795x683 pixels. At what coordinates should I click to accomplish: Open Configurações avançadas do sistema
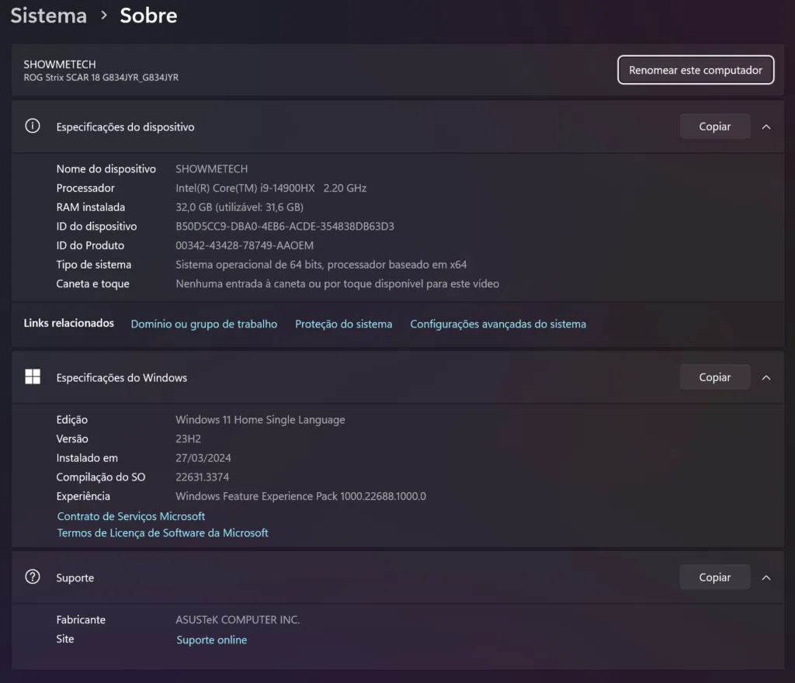tap(498, 324)
